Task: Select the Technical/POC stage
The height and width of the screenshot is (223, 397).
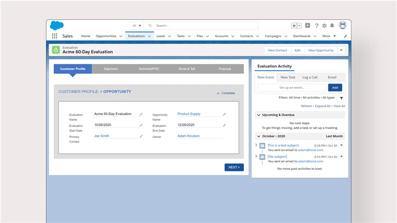Action: click(x=149, y=69)
